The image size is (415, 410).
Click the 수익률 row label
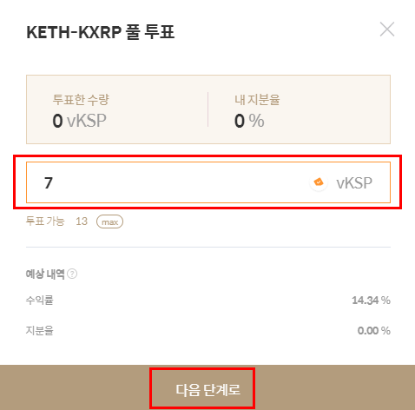[40, 301]
